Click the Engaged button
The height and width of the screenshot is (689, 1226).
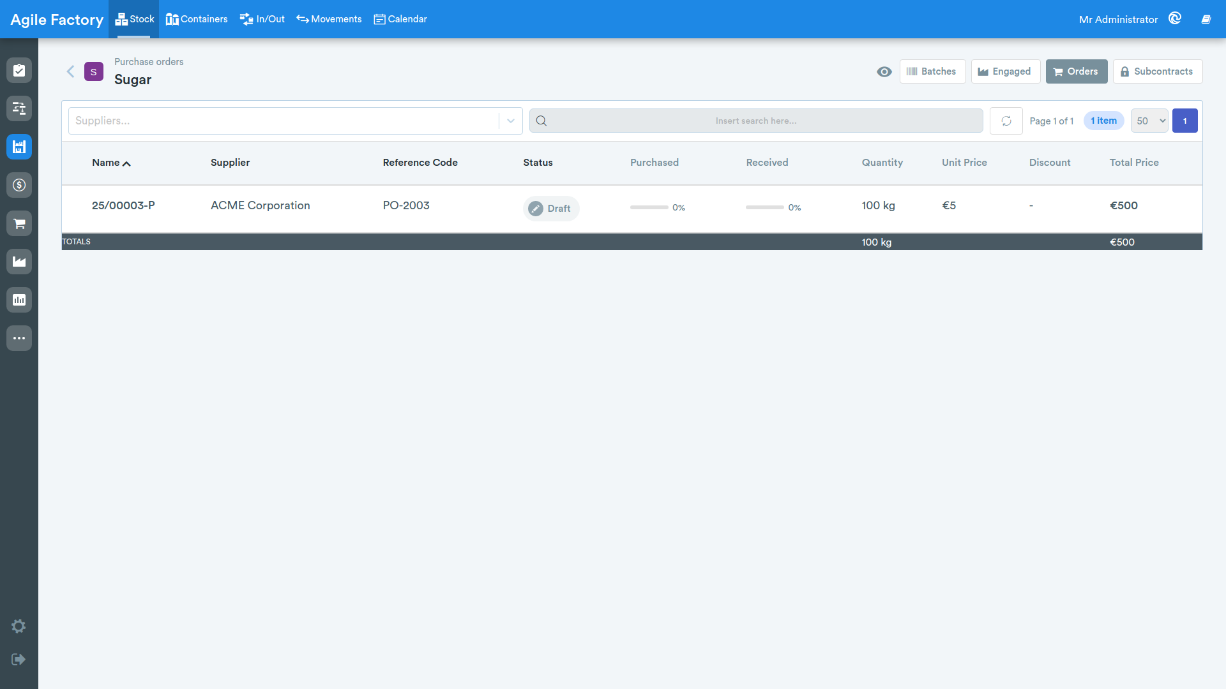tap(1006, 71)
